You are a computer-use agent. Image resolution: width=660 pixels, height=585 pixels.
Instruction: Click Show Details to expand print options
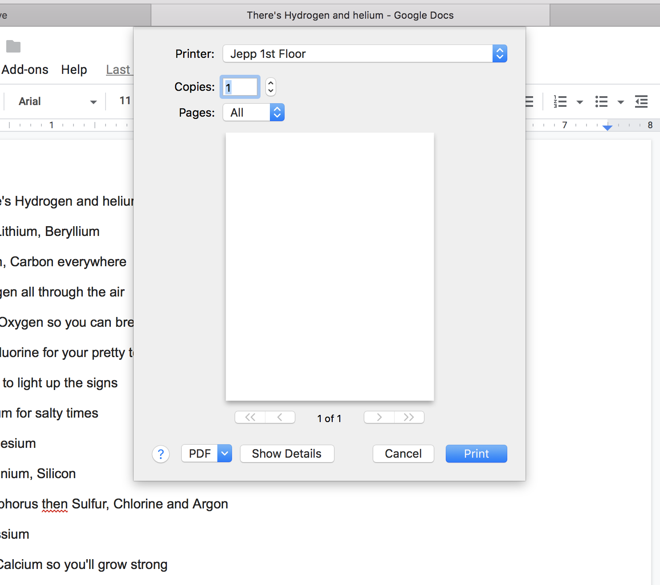click(287, 453)
